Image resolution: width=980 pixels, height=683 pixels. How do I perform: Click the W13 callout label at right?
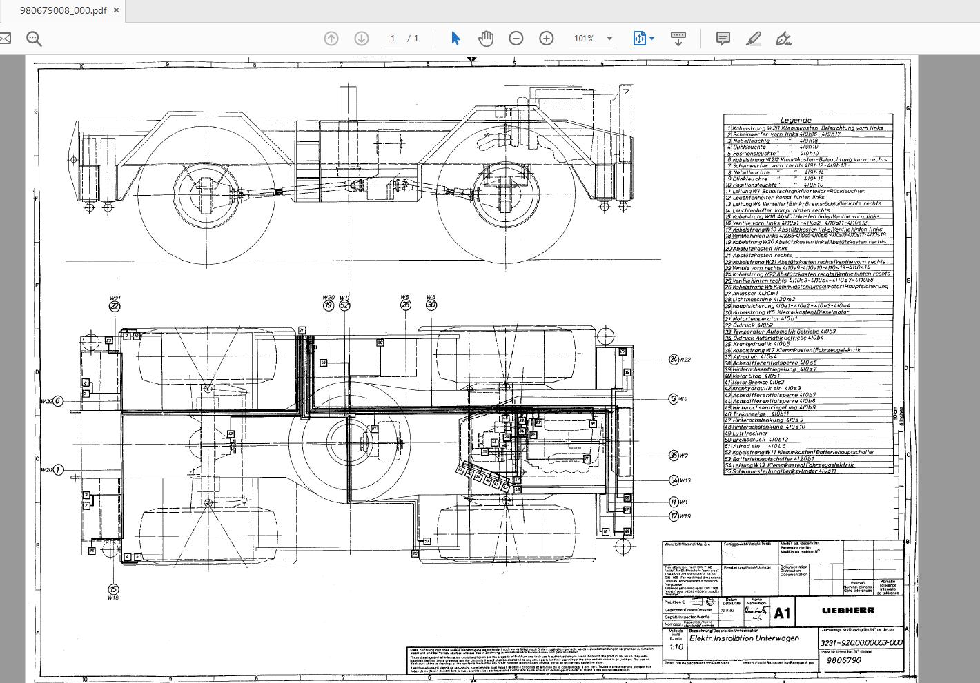coord(685,480)
